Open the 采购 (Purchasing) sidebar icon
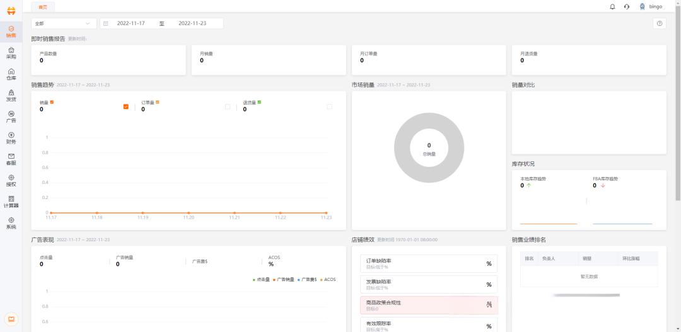Viewport: 681px width, 332px height. (11, 53)
